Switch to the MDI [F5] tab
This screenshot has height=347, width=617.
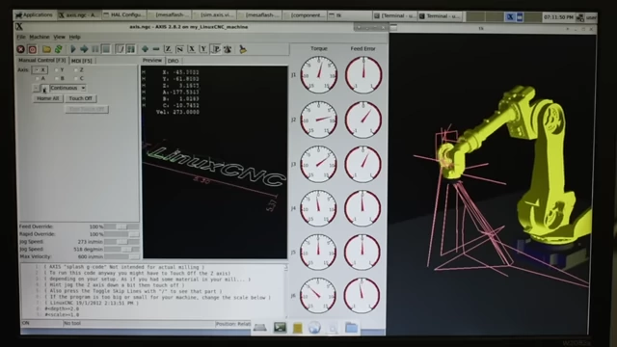coord(82,61)
